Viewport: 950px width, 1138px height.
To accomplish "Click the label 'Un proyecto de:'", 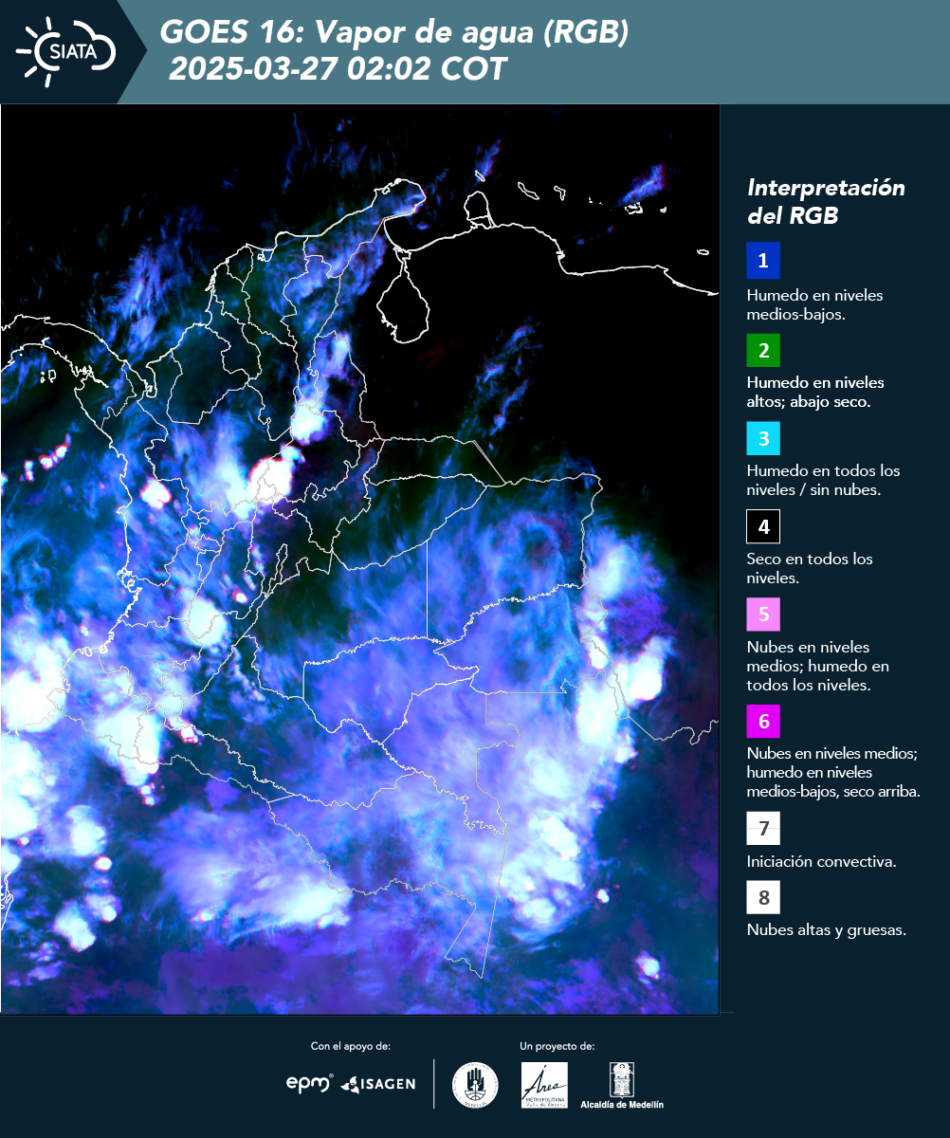I will click(x=557, y=1046).
